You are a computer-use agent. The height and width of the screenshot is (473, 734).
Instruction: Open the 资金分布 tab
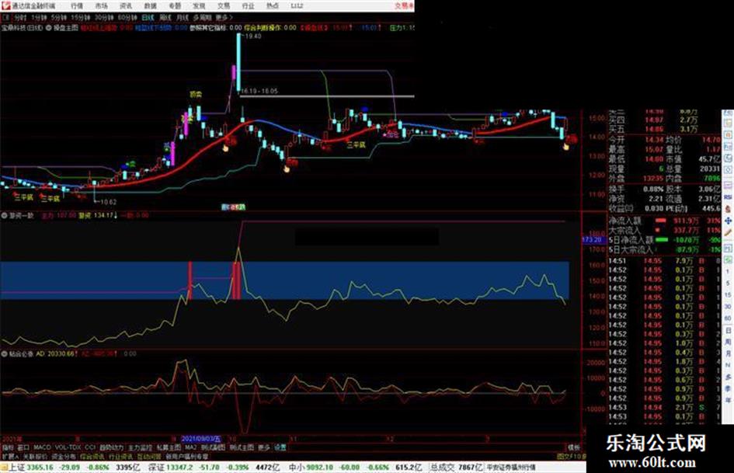tap(64, 457)
